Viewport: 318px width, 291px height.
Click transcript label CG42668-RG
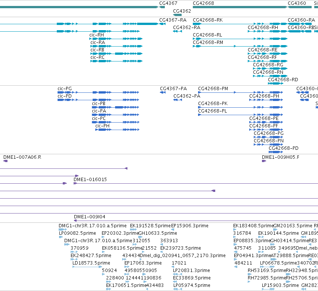[268, 65]
